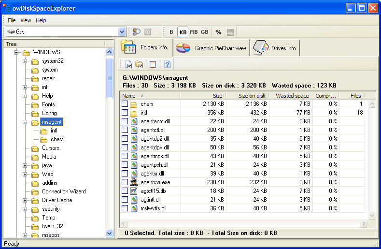
Task: Sort by the Name column header
Action: point(150,96)
